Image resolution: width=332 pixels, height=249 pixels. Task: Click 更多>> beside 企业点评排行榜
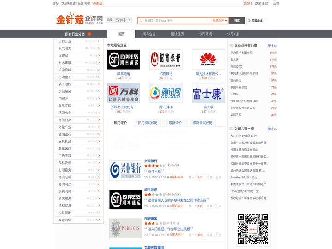[x=273, y=46]
